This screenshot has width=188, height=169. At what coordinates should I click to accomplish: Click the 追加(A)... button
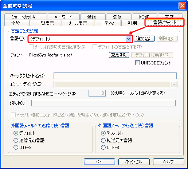coord(144,39)
